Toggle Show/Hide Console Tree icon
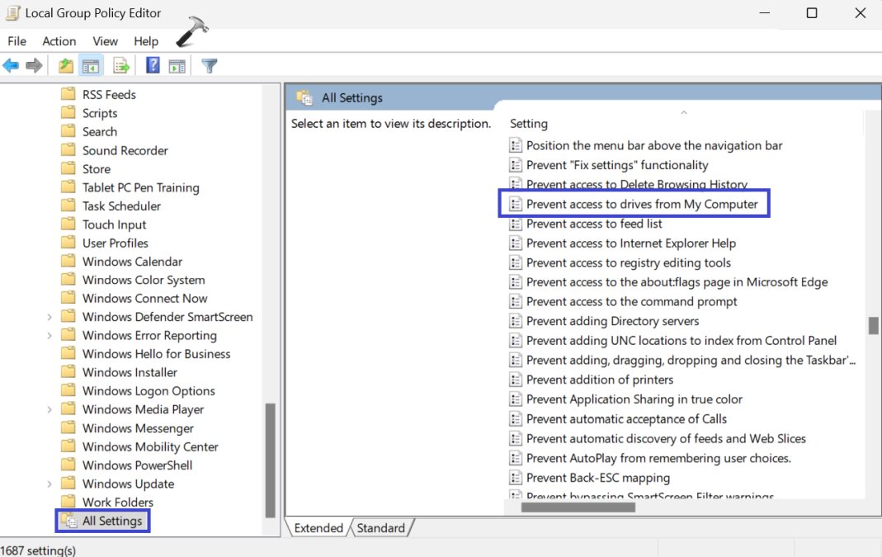 coord(91,66)
